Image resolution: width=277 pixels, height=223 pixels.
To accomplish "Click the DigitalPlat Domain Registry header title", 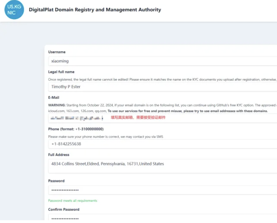I will pos(95,10).
